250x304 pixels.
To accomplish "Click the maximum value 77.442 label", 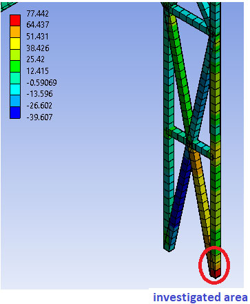I will 37,14.
